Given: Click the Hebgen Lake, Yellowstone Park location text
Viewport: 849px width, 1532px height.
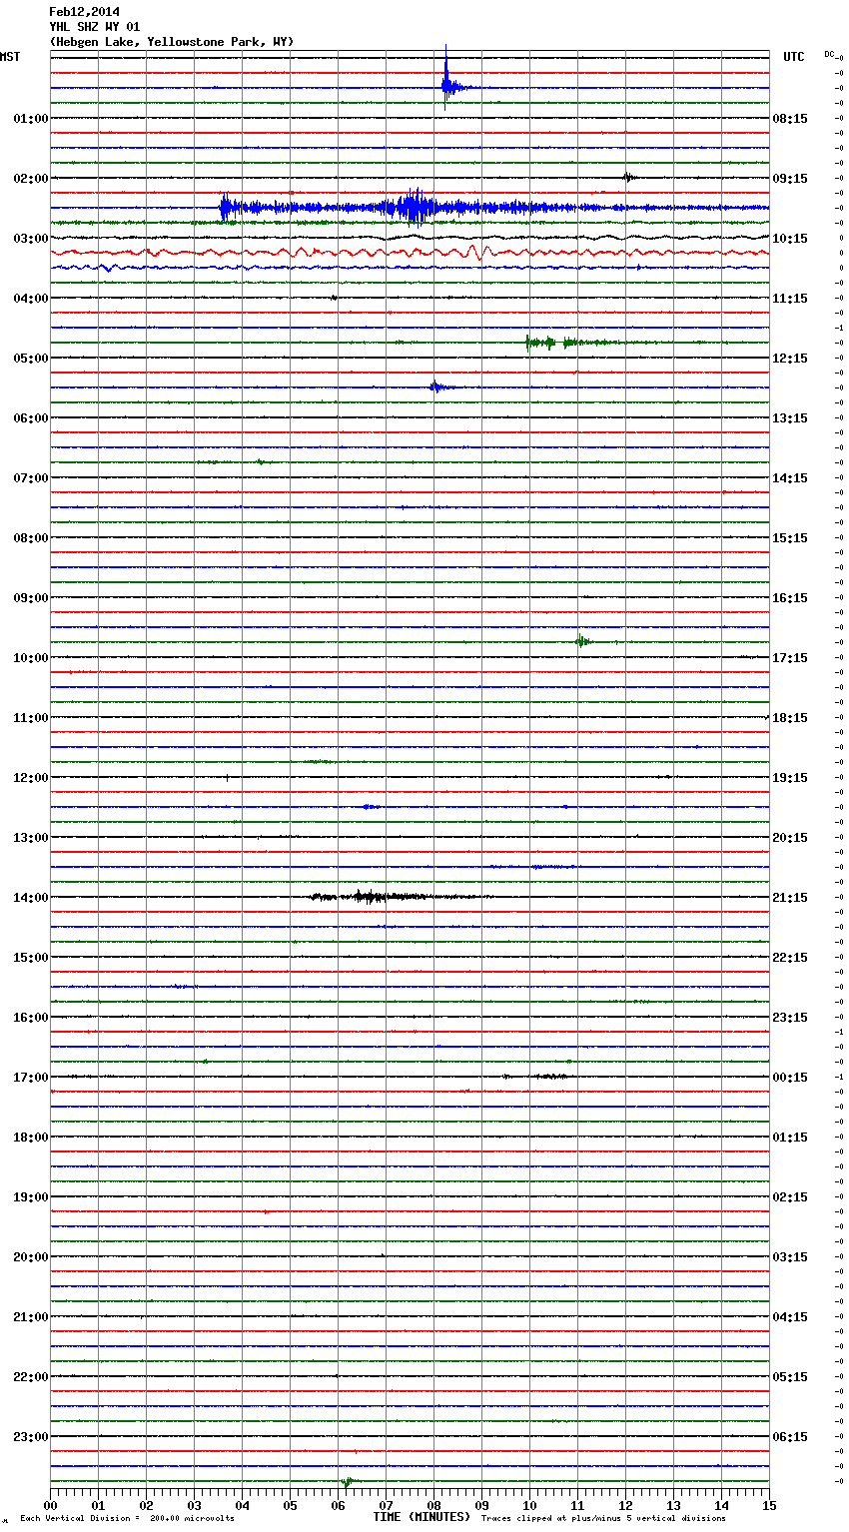Looking at the screenshot, I should click(171, 42).
